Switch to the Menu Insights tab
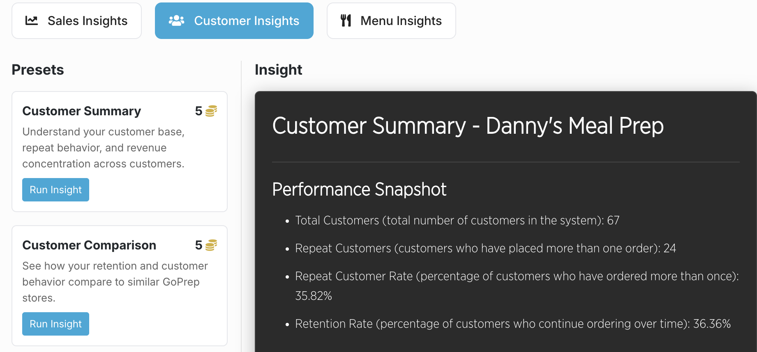 point(391,21)
